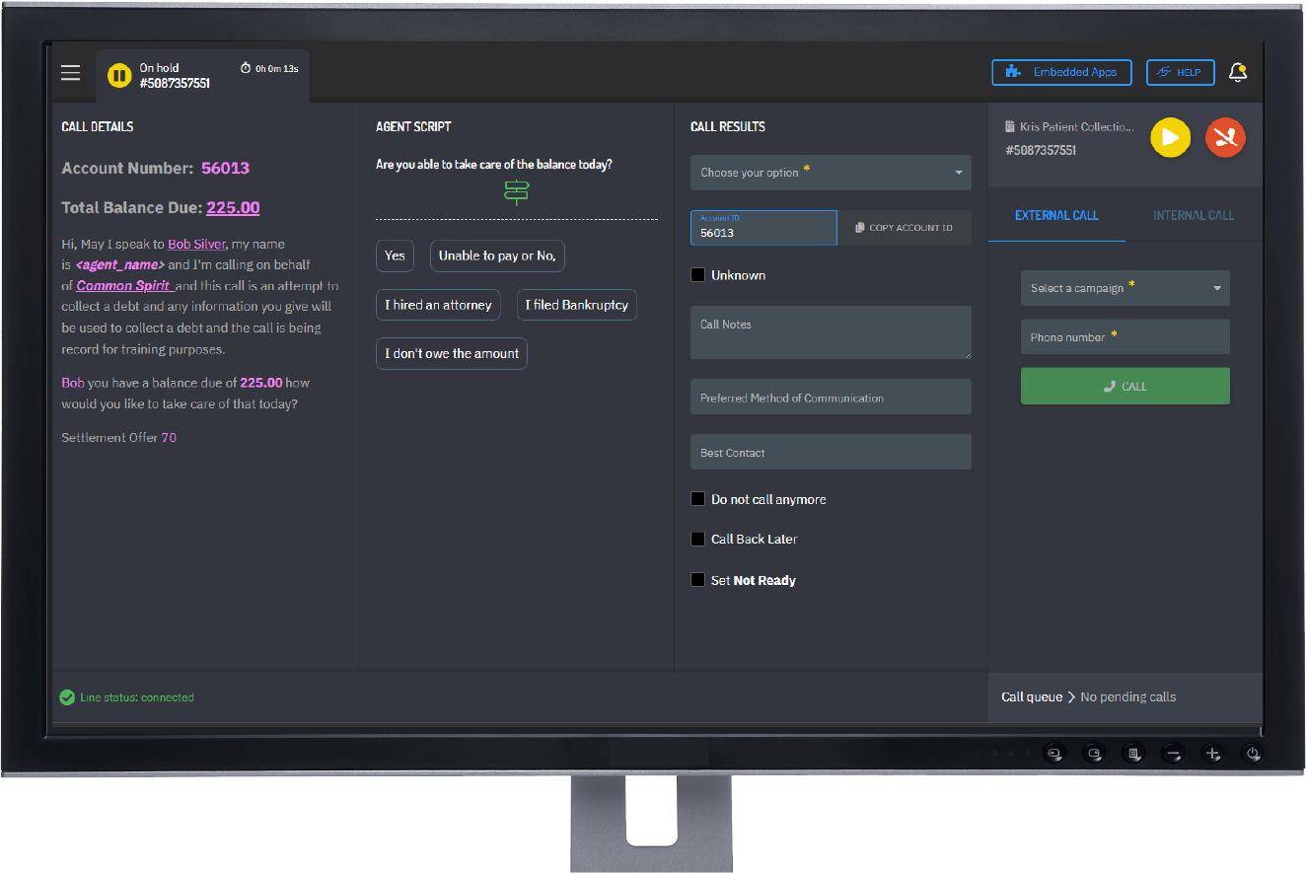The height and width of the screenshot is (873, 1306).
Task: Tick the Call Back Later checkbox
Action: 698,539
